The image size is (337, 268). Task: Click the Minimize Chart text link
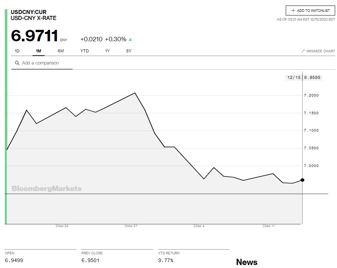click(320, 51)
